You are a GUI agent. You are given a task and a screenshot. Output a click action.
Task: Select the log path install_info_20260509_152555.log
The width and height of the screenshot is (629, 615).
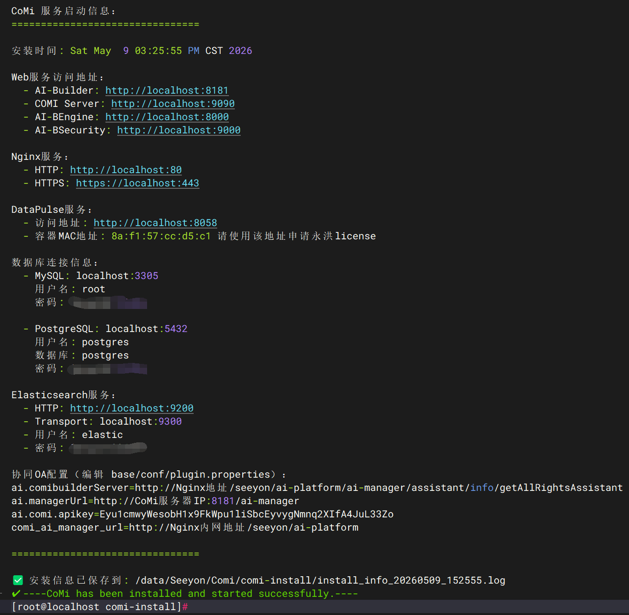(320, 580)
